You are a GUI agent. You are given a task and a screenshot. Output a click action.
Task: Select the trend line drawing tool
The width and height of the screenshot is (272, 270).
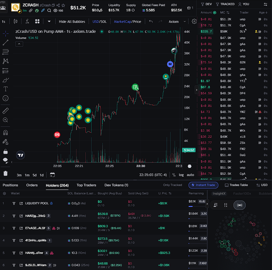click(5, 42)
